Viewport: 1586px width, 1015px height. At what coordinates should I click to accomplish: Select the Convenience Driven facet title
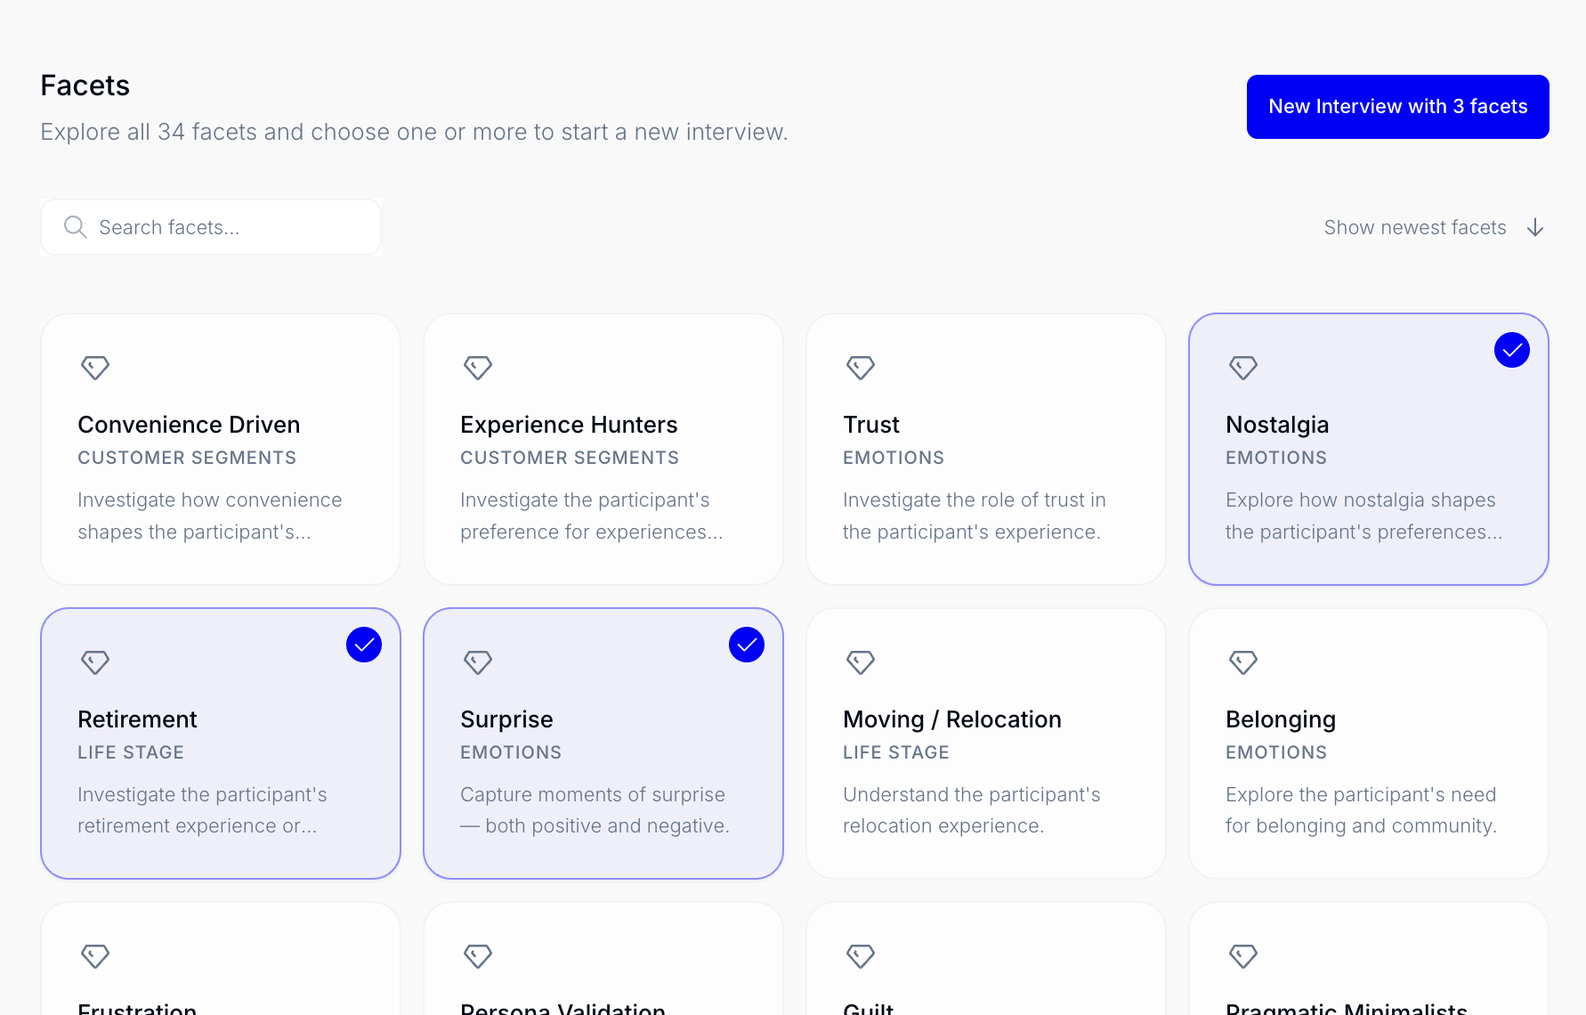coord(189,425)
